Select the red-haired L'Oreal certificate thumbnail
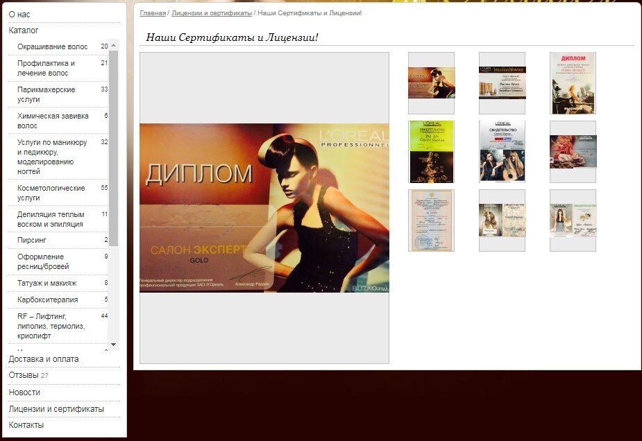Screen dimensions: 642x441 (x=573, y=152)
